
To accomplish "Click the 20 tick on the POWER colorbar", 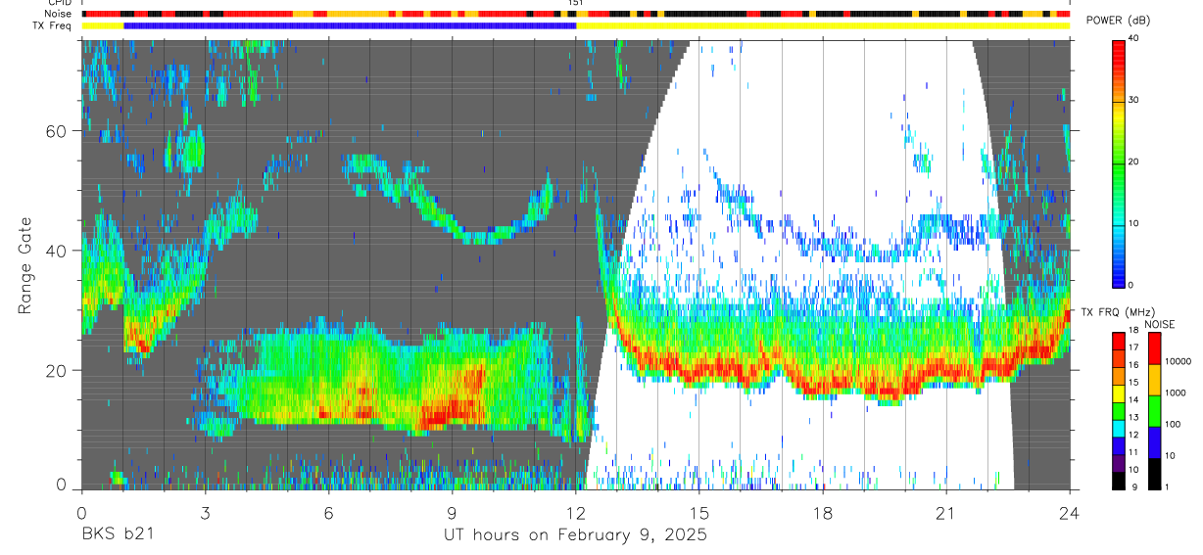I will pos(1133,162).
